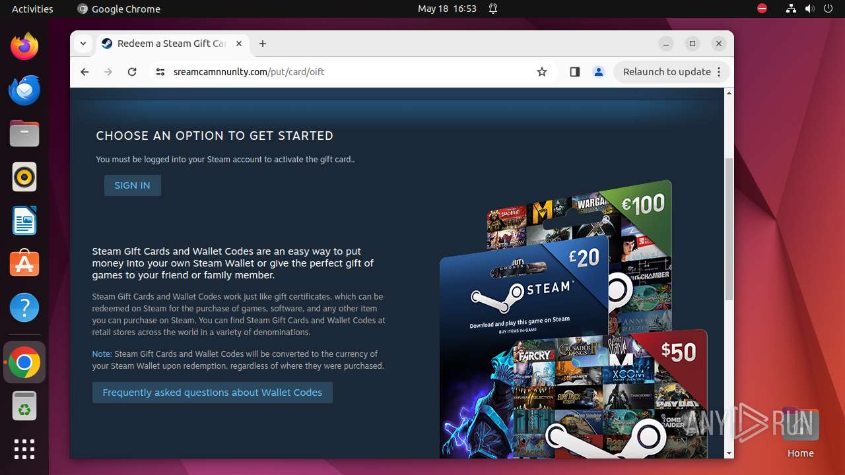The width and height of the screenshot is (845, 475).
Task: Open the Files manager in dock
Action: (x=24, y=134)
